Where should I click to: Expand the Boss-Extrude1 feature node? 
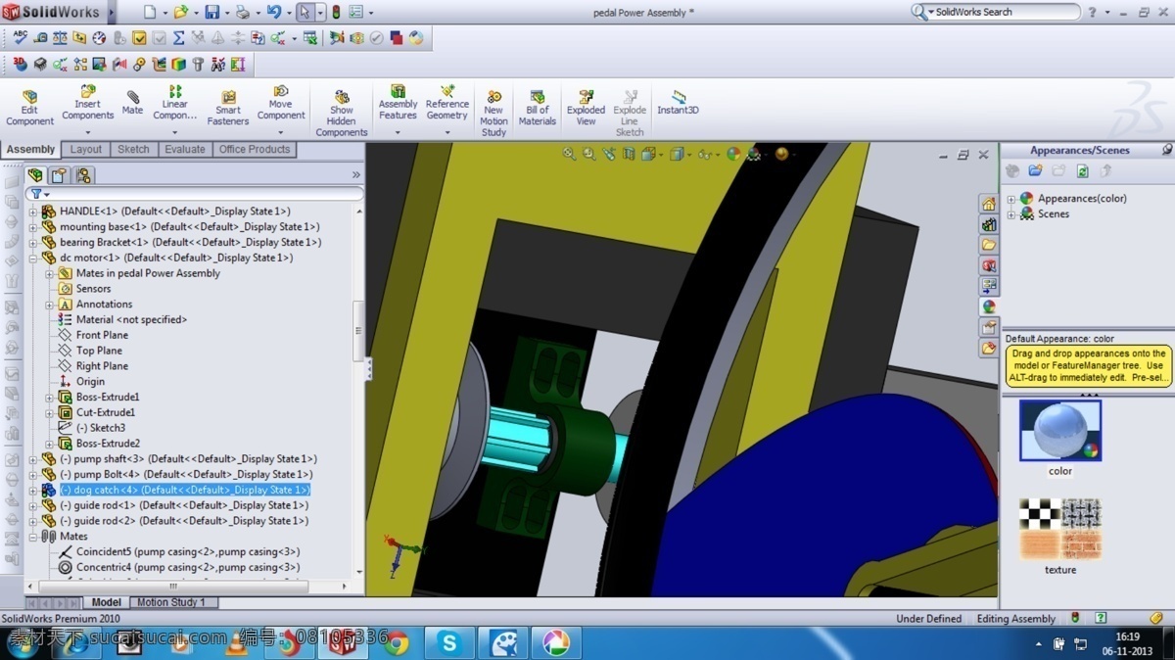pyautogui.click(x=50, y=398)
